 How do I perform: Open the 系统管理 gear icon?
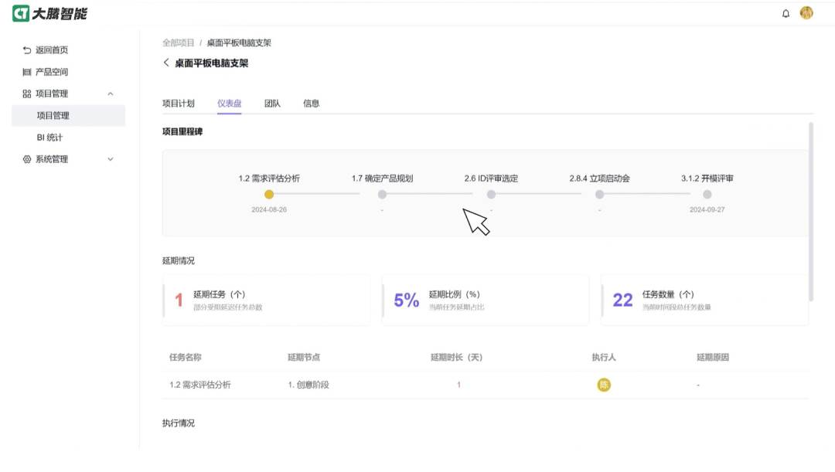coord(24,159)
